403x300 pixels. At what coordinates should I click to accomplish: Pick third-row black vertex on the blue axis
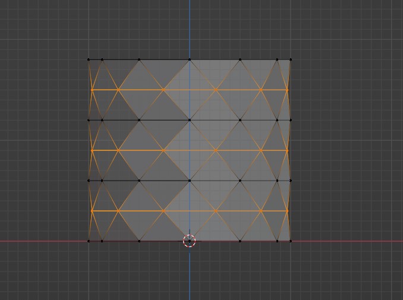pos(190,180)
